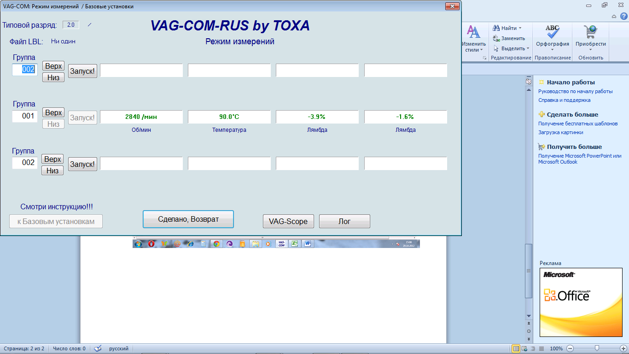Click the Orfografiya spelling check icon
Screen dimensions: 629x354
click(x=552, y=32)
